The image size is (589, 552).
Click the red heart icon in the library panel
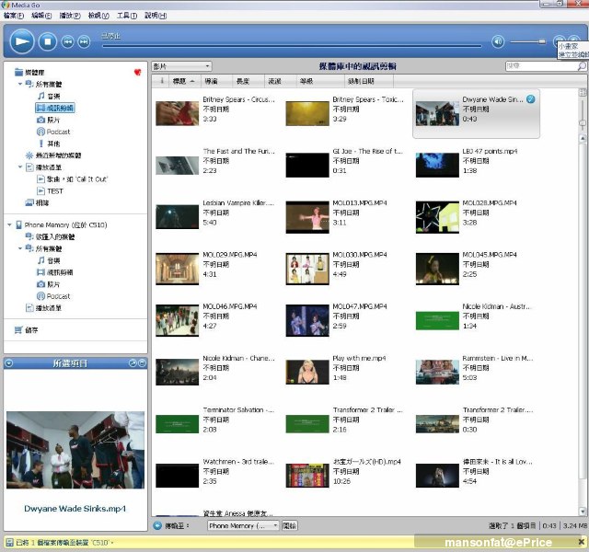pyautogui.click(x=137, y=72)
